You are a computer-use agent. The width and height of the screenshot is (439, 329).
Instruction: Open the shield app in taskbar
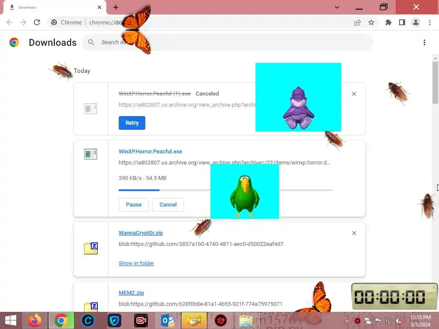click(114, 320)
